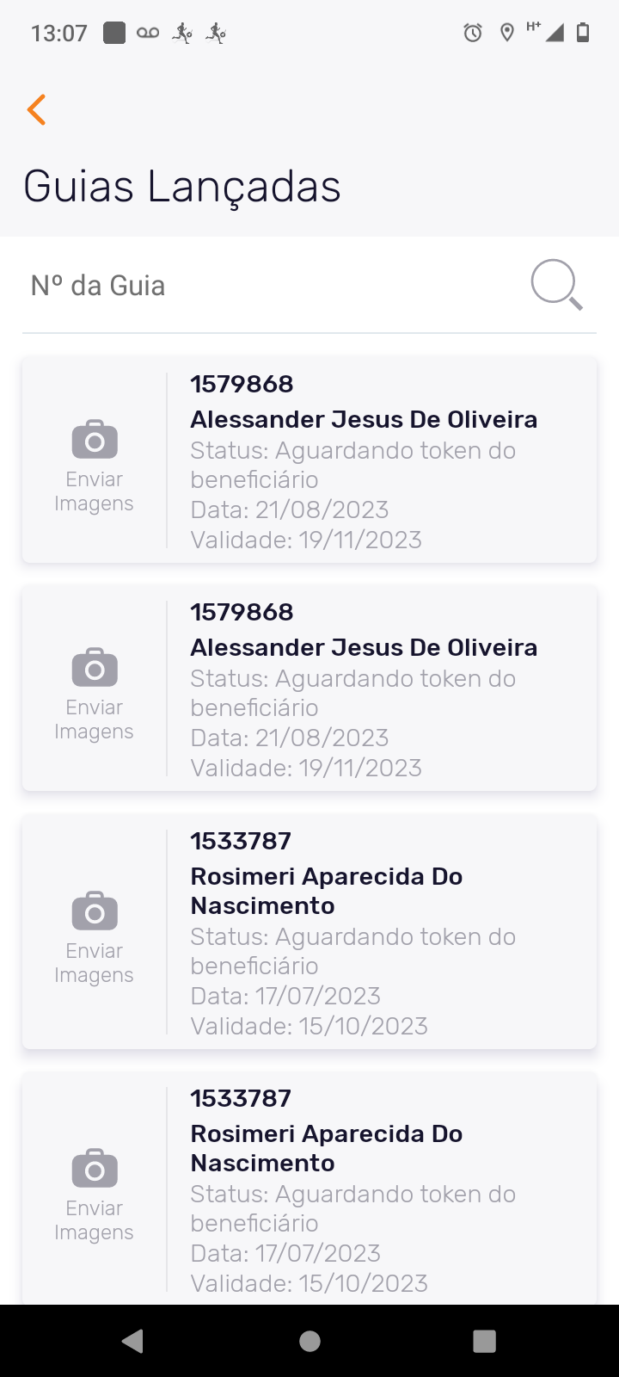
Task: Open the second Alessander Jesus De Oliveira name
Action: coord(364,647)
